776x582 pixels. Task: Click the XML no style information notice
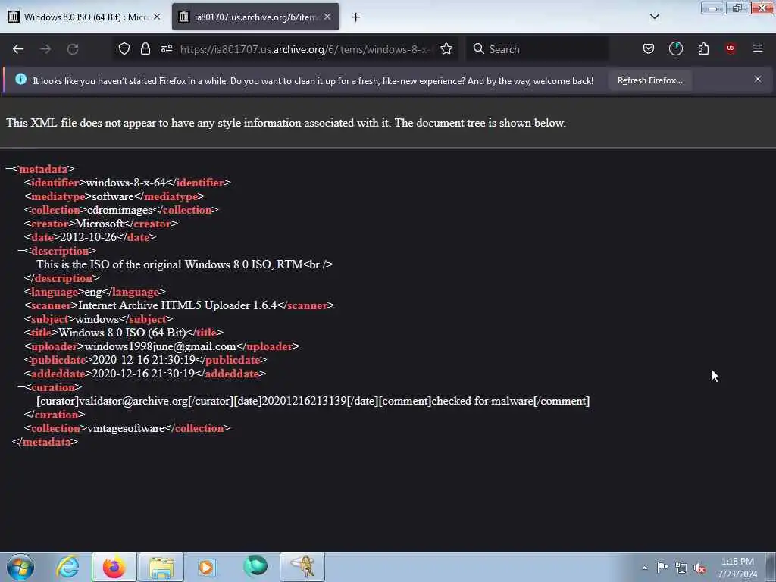(x=286, y=123)
